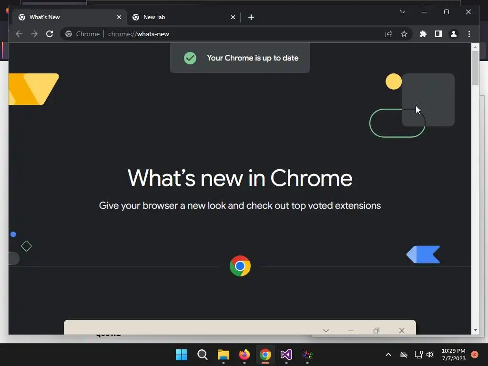Open taskbar Search
This screenshot has width=488, height=366.
202,355
